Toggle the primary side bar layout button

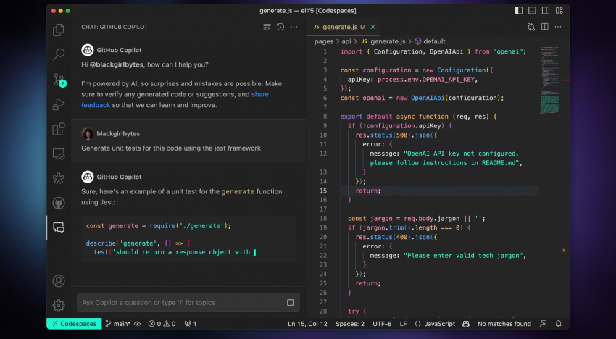pos(518,11)
